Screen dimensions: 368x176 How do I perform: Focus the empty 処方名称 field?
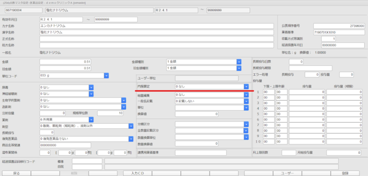[157, 45]
